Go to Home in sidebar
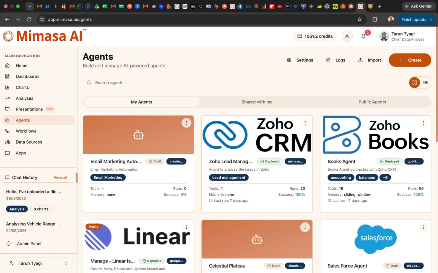This screenshot has height=273, width=438. (x=39, y=66)
